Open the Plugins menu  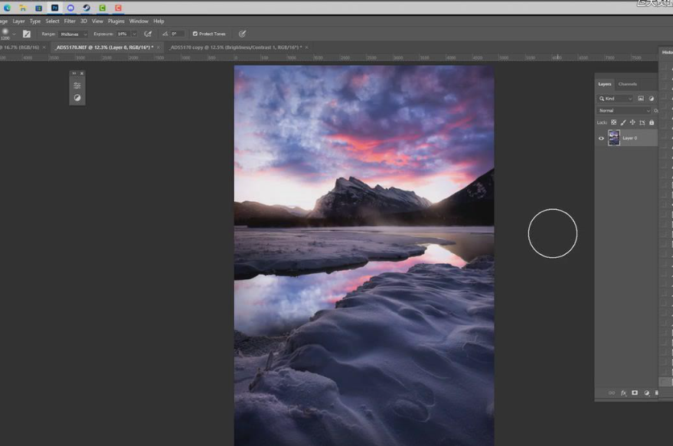pyautogui.click(x=116, y=21)
